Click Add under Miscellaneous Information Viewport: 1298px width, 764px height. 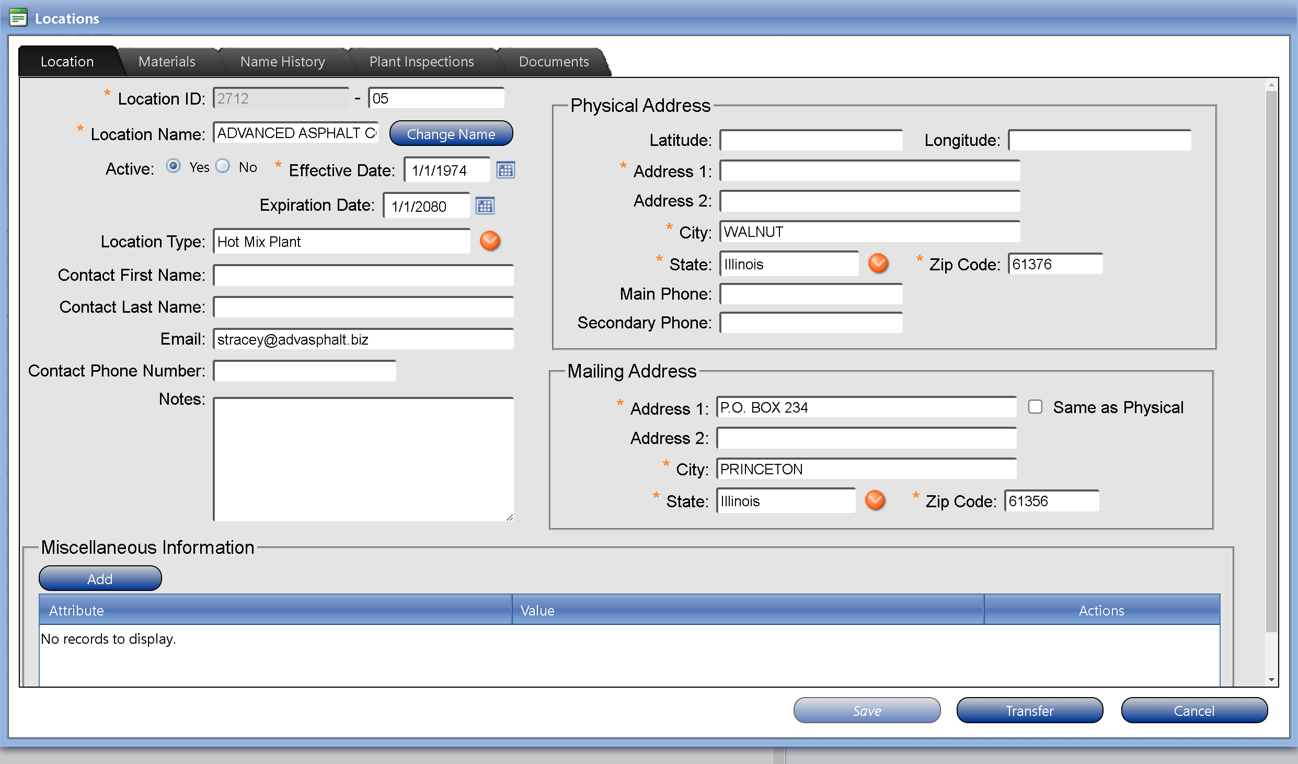pyautogui.click(x=100, y=578)
